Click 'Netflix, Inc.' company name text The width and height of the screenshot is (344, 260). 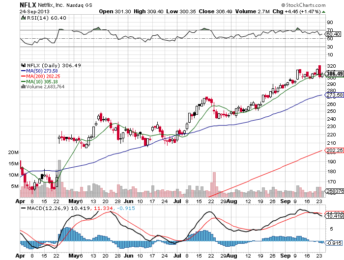point(52,5)
